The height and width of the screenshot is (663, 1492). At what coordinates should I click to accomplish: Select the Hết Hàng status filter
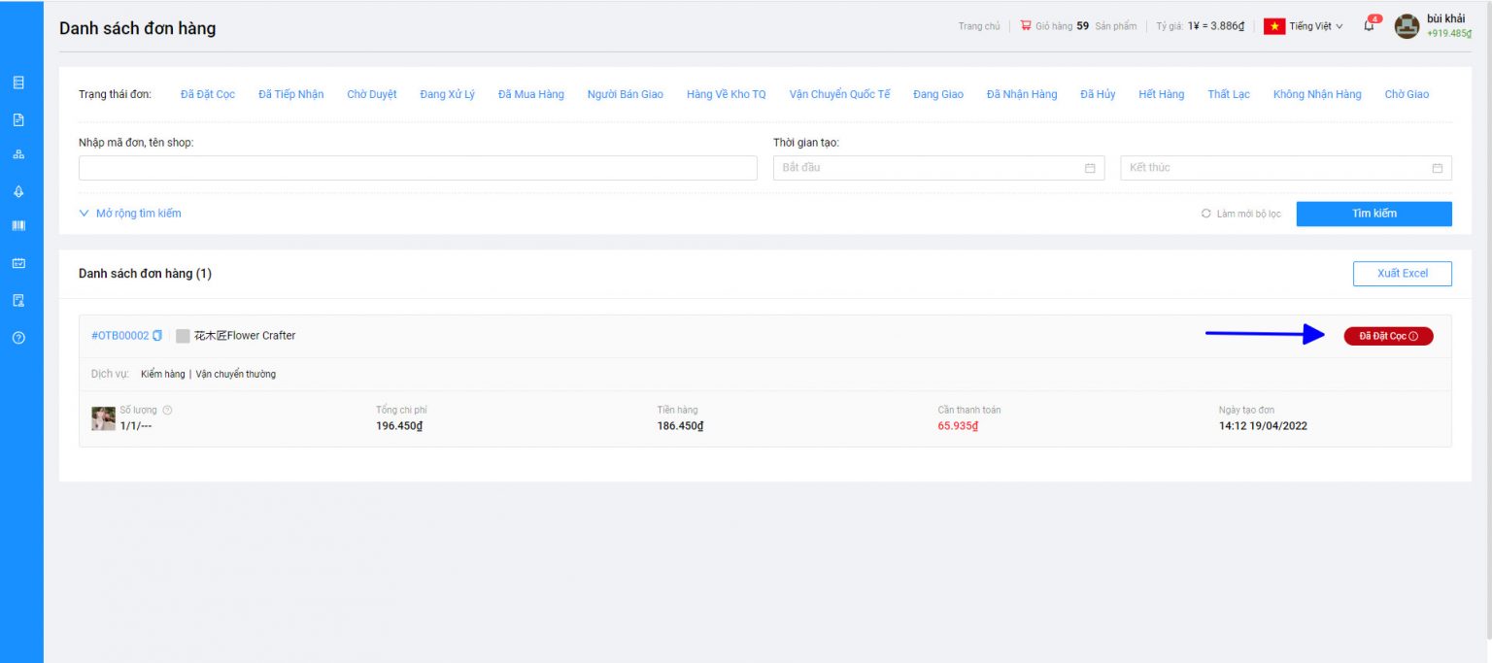(x=1162, y=94)
